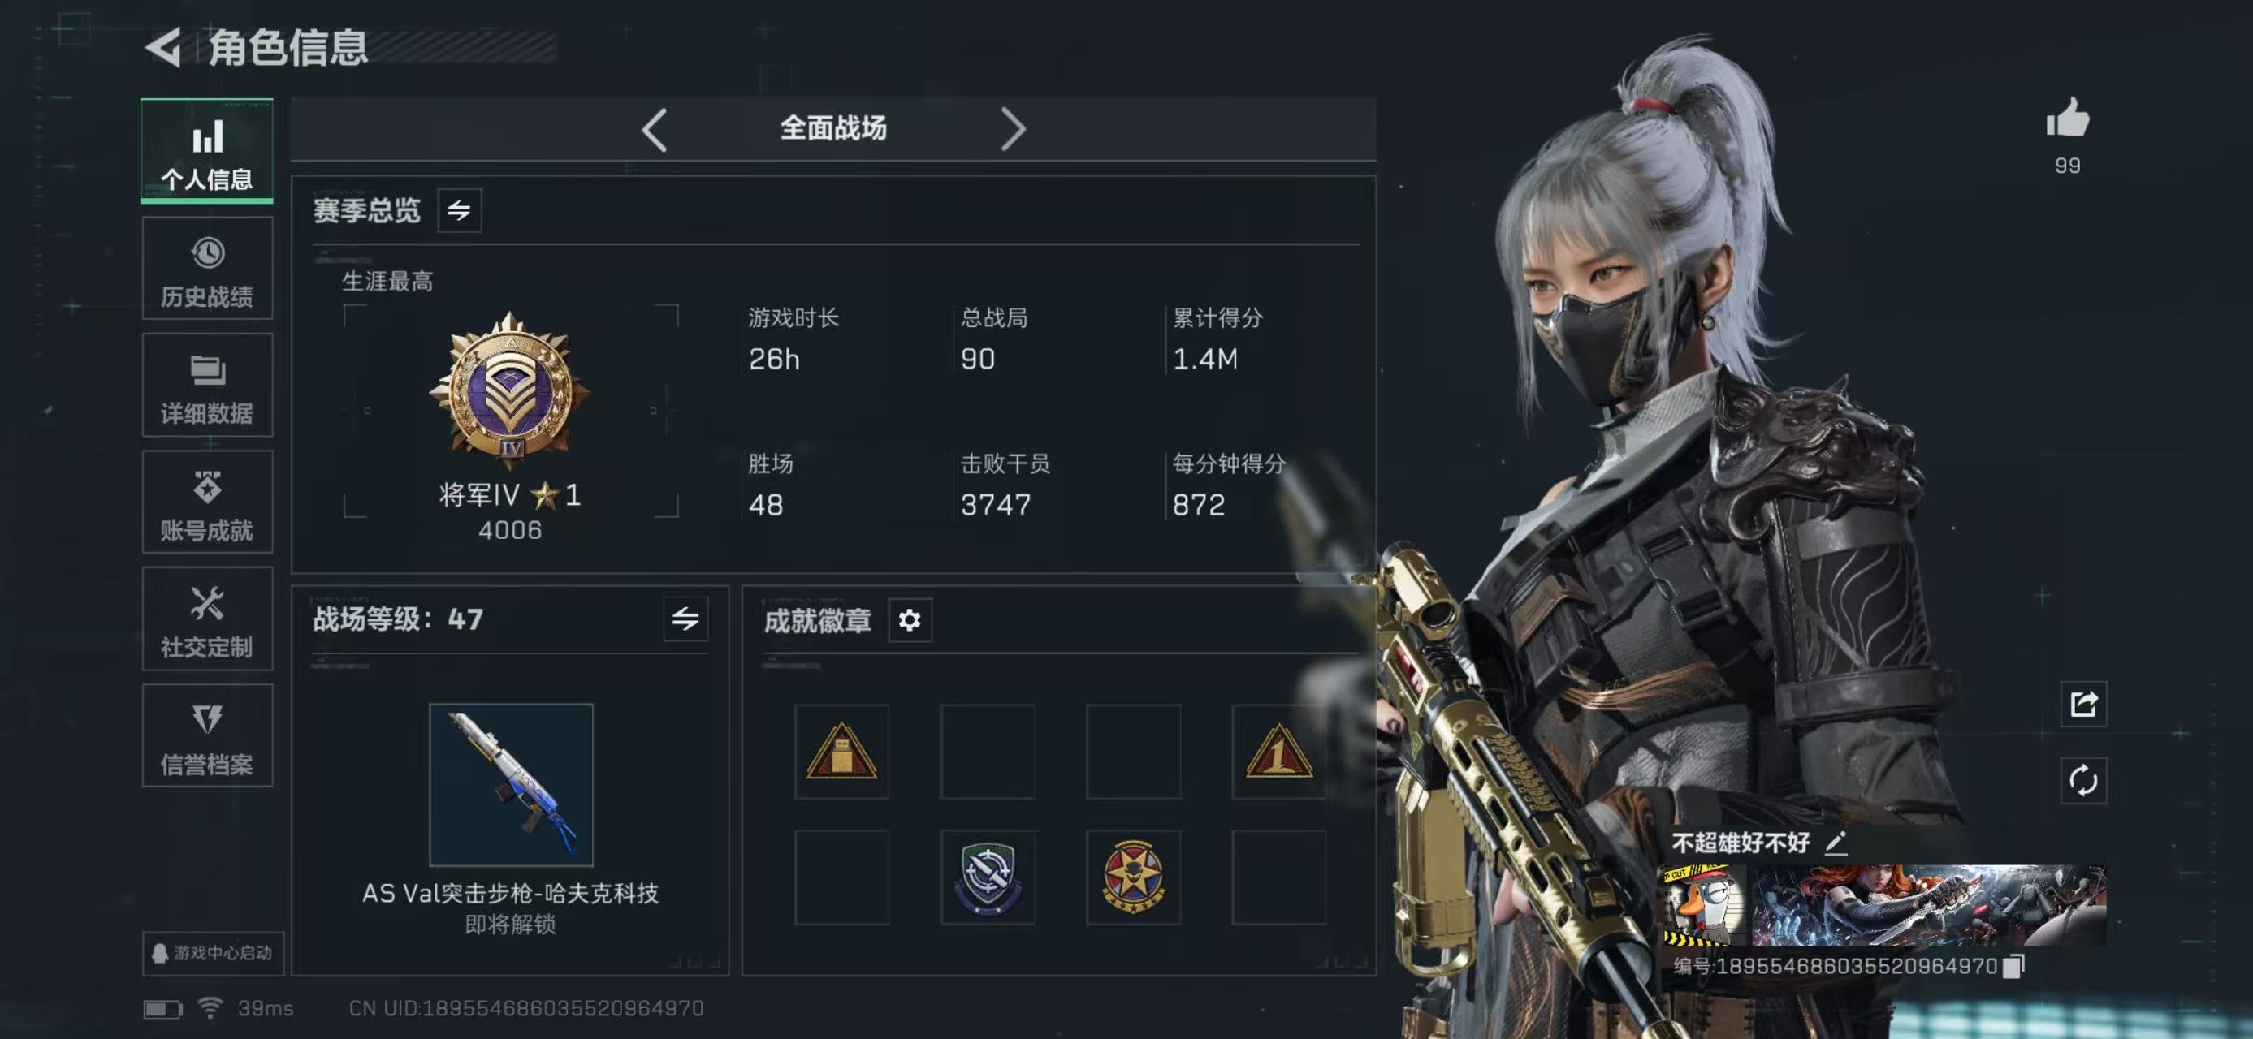Tap the thumbs-up like icon
Screen dimensions: 2253x1039
2068,118
